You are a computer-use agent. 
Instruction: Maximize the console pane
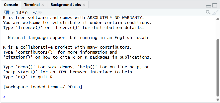coord(215,5)
